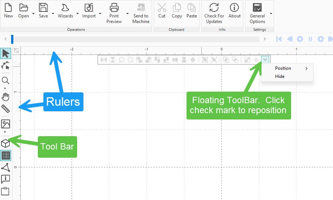
Task: Expand the Open button dropdown arrow
Action: 33,13
